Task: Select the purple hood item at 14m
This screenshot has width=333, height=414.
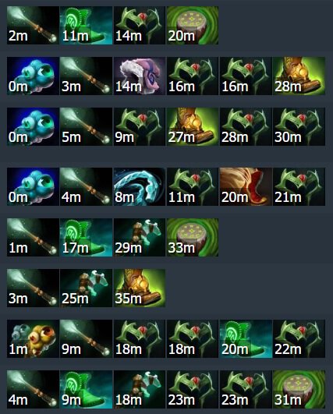Action: pos(139,76)
